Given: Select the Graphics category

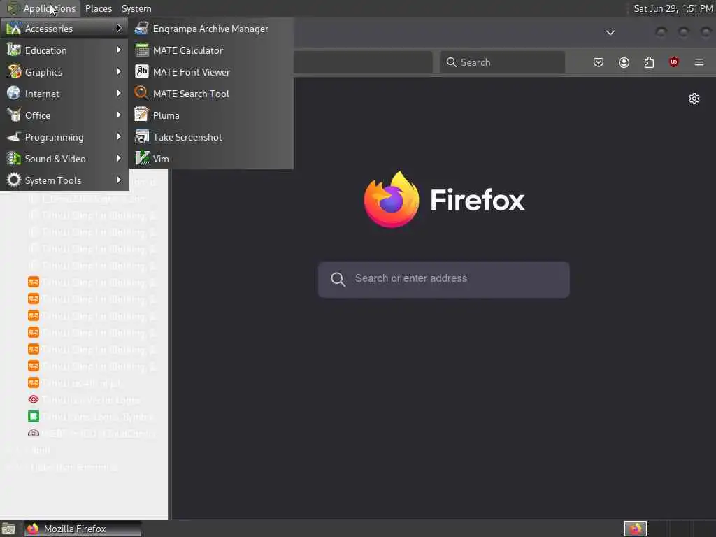Looking at the screenshot, I should pyautogui.click(x=64, y=72).
